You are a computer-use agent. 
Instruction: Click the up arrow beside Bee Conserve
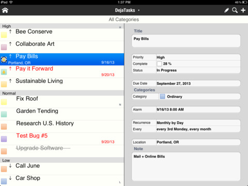(x=10, y=32)
